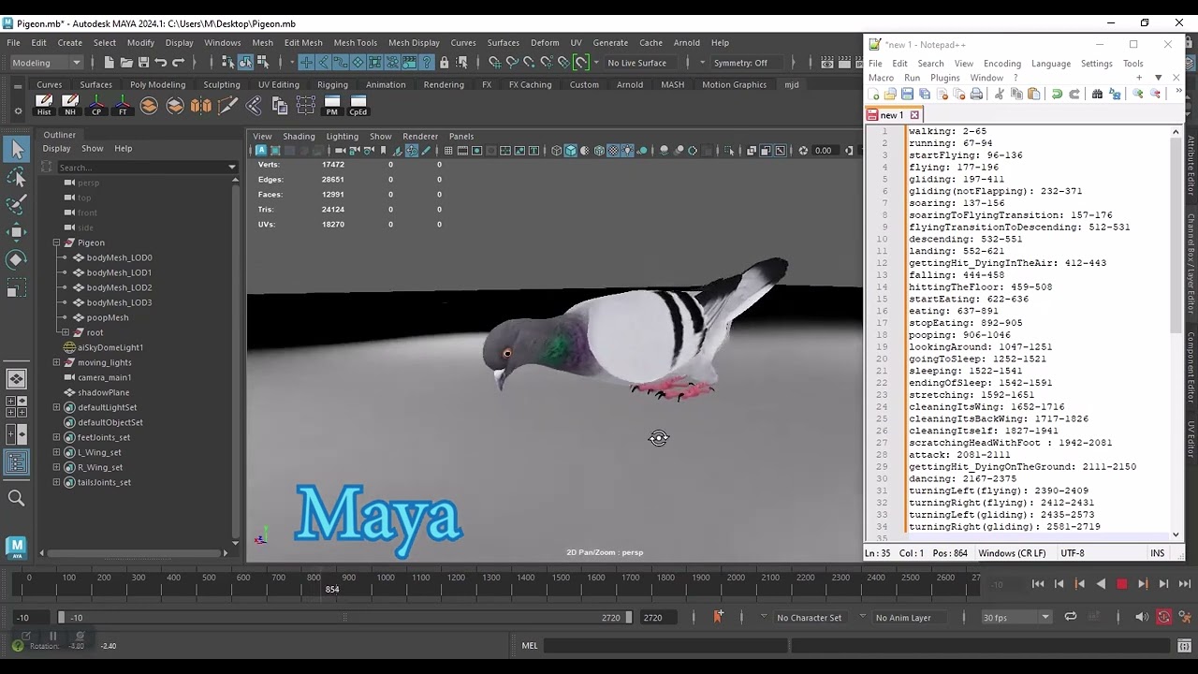Play backwards with the reverse play button

[x=1101, y=584]
